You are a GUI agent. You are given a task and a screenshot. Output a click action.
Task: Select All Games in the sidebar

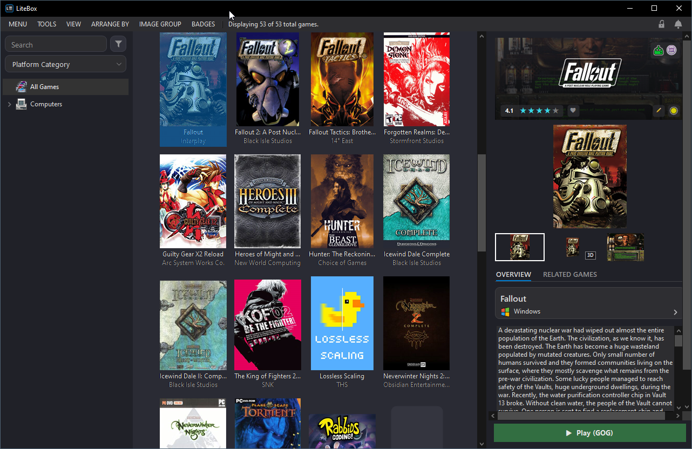coord(65,87)
